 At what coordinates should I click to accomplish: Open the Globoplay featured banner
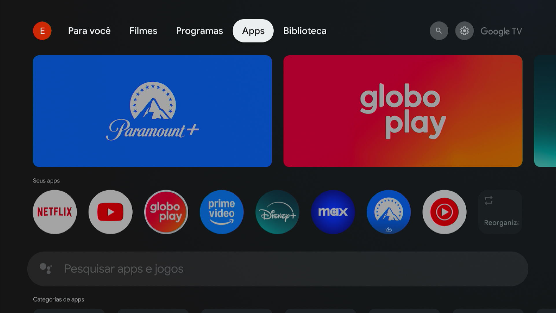403,111
